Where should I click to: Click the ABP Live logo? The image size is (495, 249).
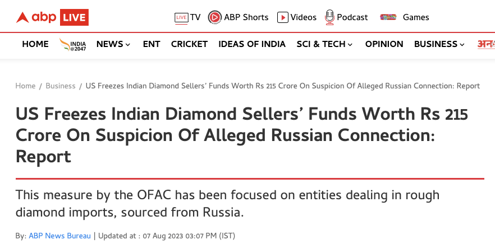coord(52,17)
